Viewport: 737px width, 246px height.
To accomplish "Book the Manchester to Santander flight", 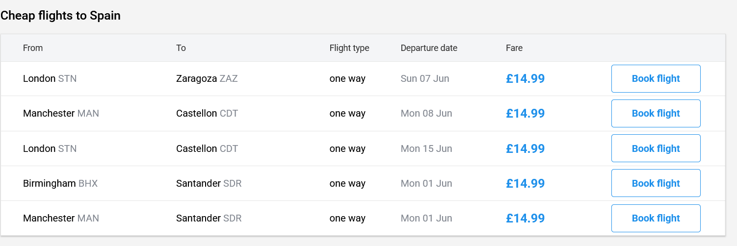I will (656, 218).
